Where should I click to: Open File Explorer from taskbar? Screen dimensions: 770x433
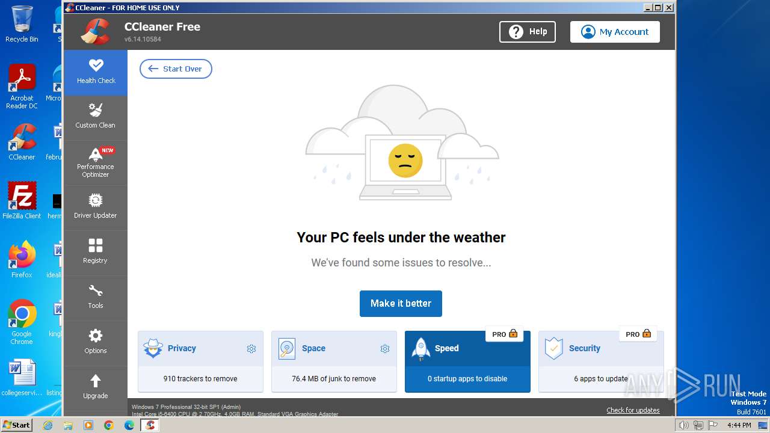(68, 425)
